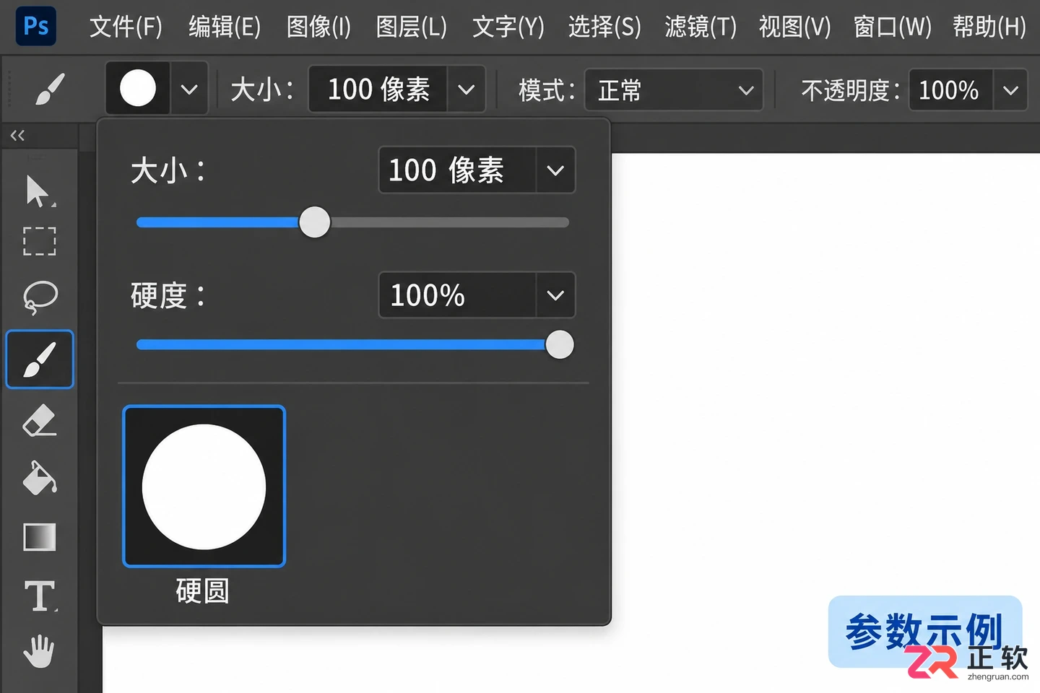Screen dimensions: 1040x693
Task: Select the Hand tool
Action: click(x=39, y=651)
